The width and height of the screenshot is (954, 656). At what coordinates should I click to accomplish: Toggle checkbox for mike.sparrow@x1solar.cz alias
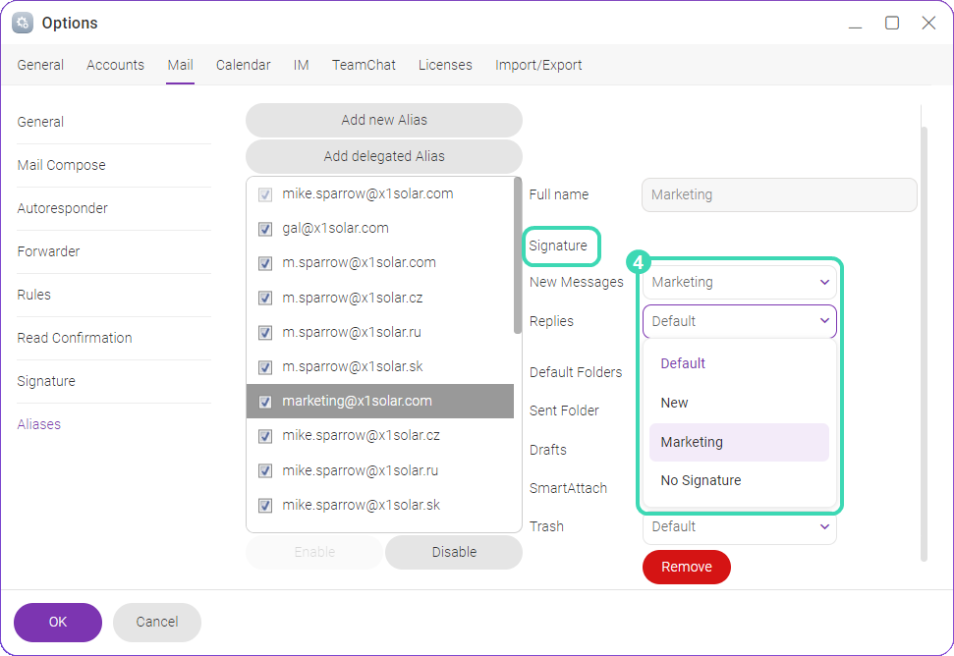pos(265,436)
